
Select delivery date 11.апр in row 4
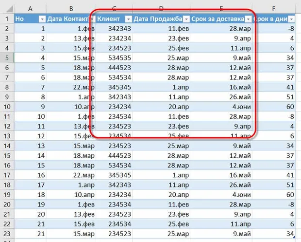point(221,48)
